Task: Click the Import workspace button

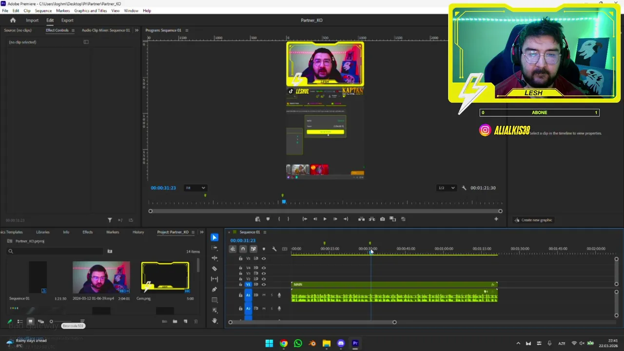Action: coord(32,20)
